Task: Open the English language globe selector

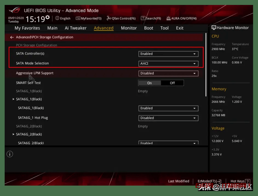Action: 63,18
